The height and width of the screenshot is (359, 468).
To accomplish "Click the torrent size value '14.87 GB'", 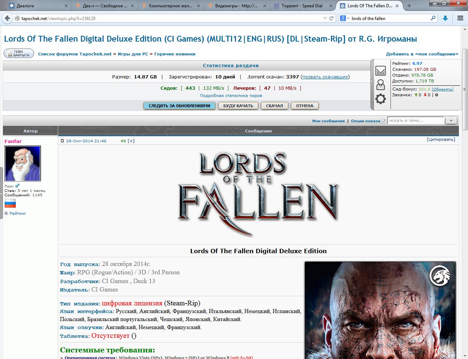I will pos(145,77).
